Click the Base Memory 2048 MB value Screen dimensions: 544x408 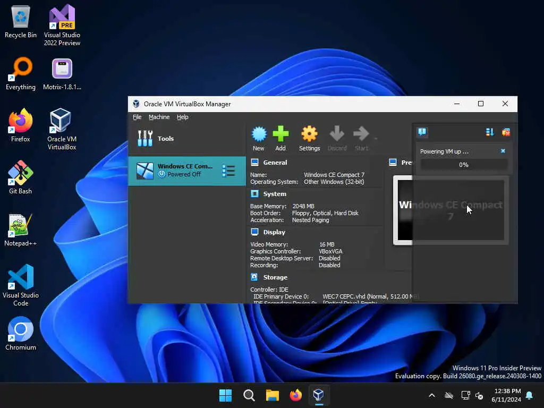[303, 206]
